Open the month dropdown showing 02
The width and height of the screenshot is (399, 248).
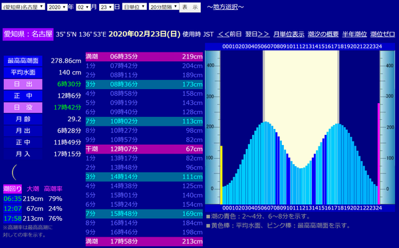pos(84,7)
